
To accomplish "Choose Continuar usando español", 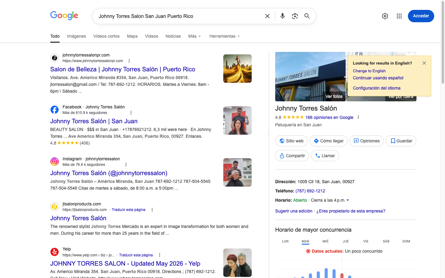I will tap(378, 78).
